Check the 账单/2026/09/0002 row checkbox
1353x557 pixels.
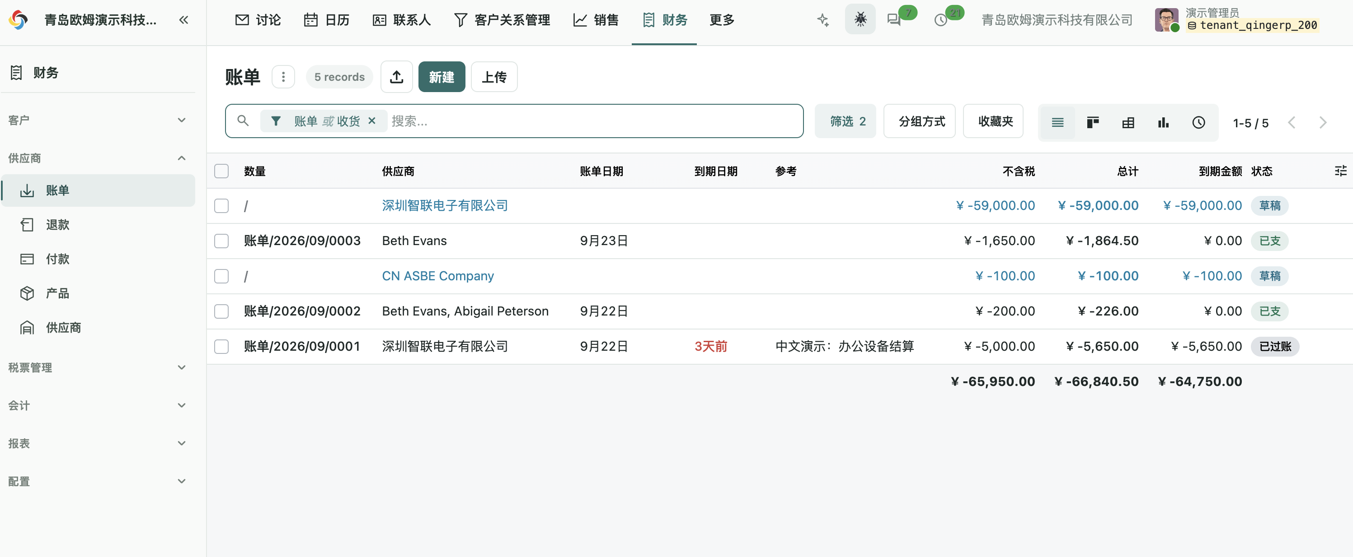click(221, 311)
